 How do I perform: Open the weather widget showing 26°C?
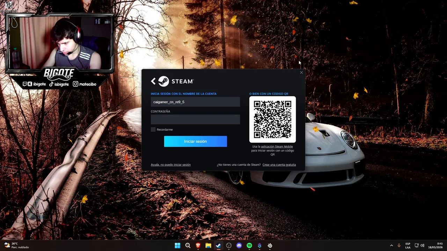tap(16, 245)
